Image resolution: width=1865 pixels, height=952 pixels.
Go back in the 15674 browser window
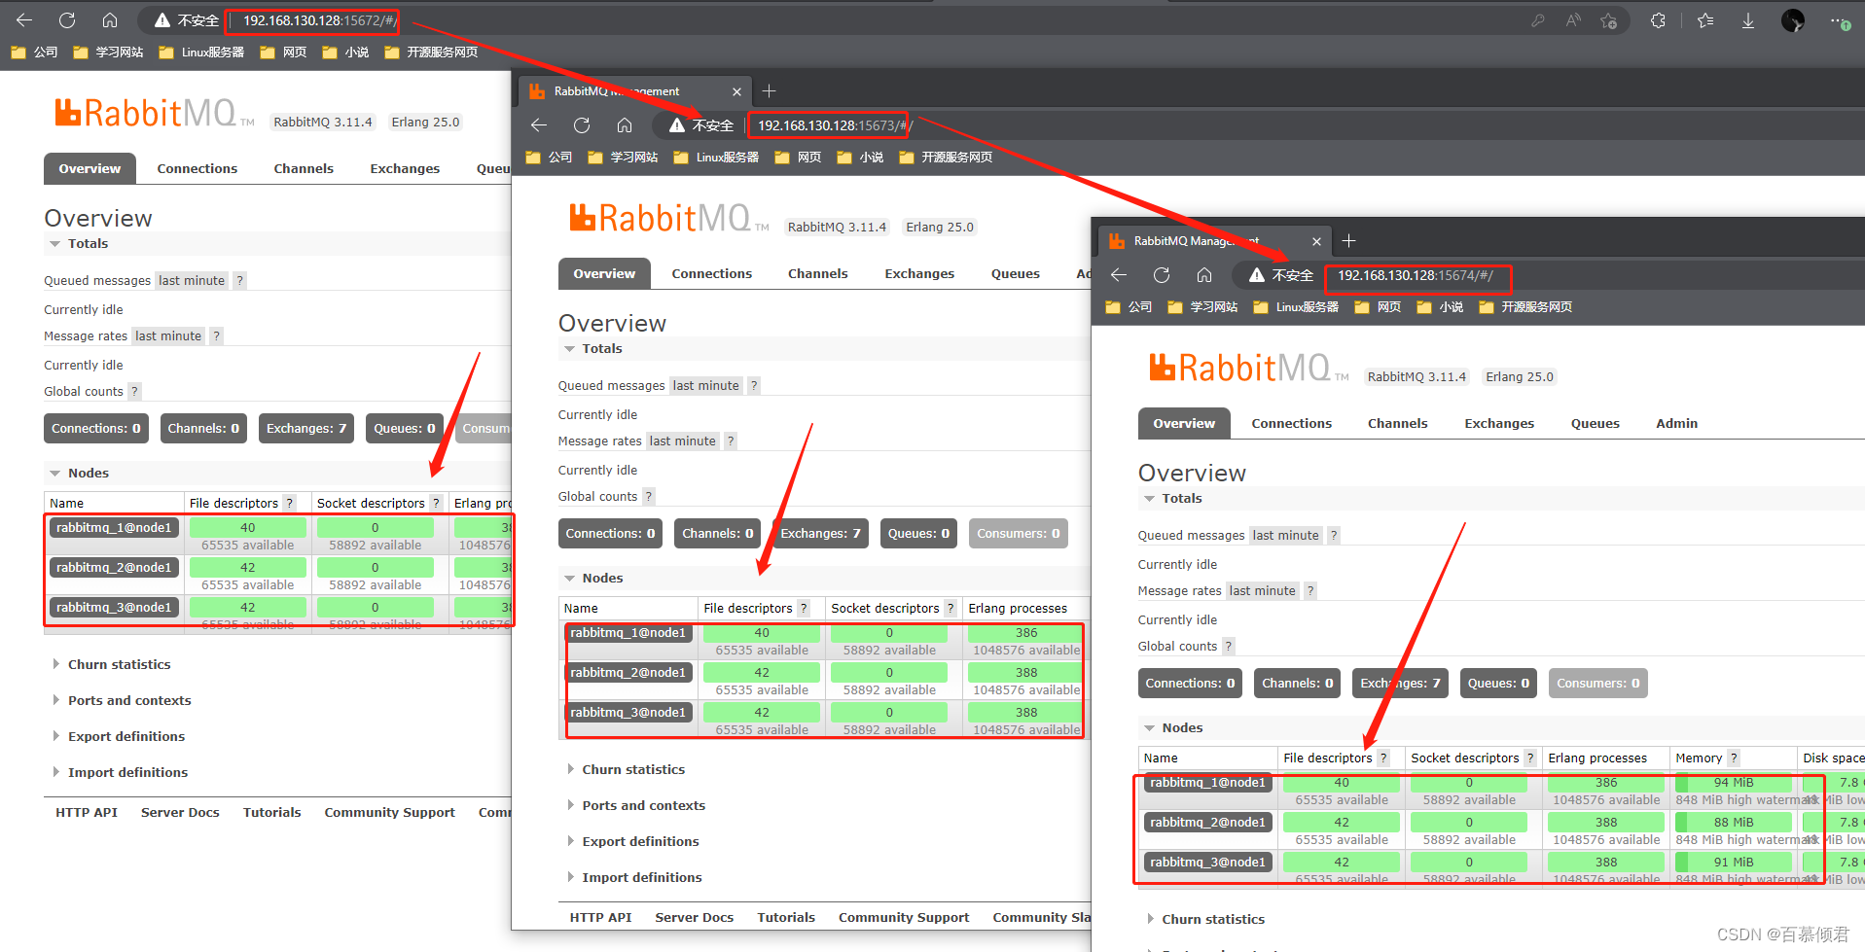1119,274
